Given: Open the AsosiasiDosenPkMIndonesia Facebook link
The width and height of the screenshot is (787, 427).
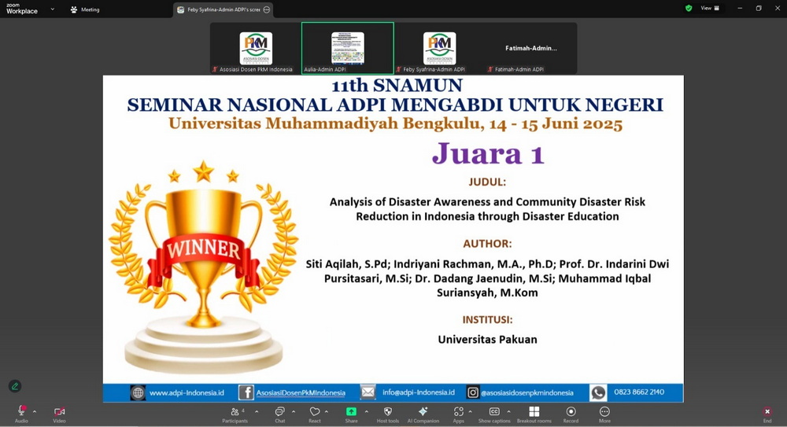Looking at the screenshot, I should pyautogui.click(x=301, y=393).
